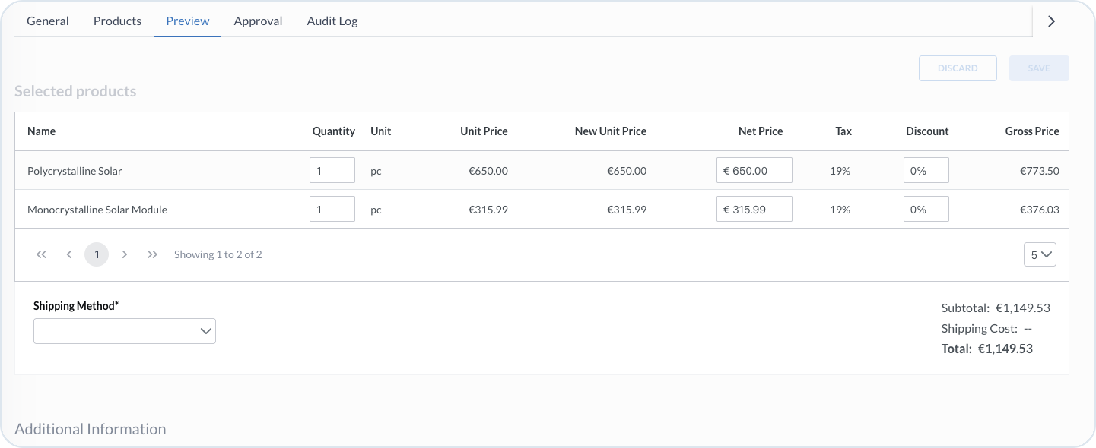
Task: Open the Approval tab
Action: coord(258,21)
